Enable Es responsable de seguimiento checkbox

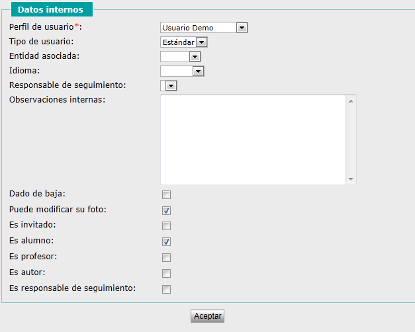pos(166,289)
